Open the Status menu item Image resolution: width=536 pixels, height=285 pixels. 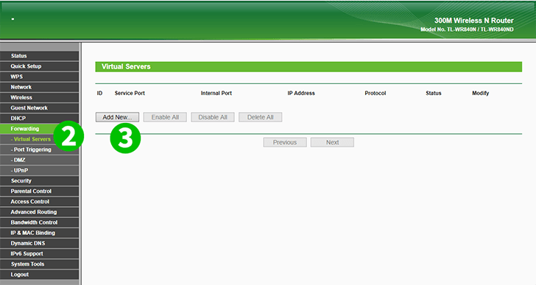pyautogui.click(x=40, y=56)
